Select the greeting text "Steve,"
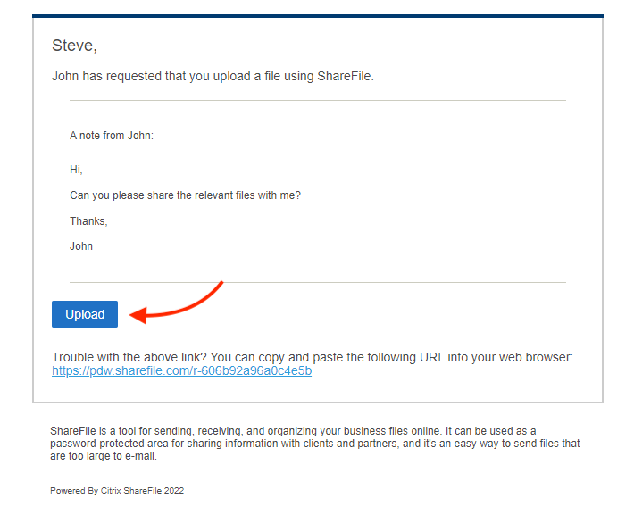The image size is (634, 515). pyautogui.click(x=74, y=46)
